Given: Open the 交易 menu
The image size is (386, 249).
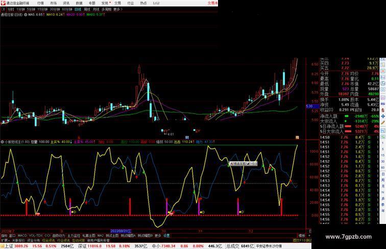Looking at the screenshot, I should [117, 3].
